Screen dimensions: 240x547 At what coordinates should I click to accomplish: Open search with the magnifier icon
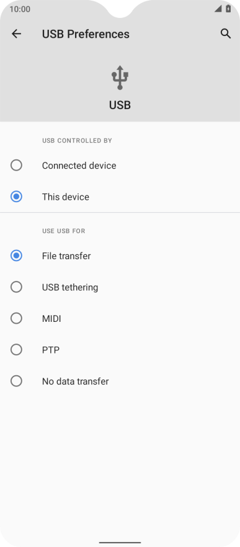point(226,34)
